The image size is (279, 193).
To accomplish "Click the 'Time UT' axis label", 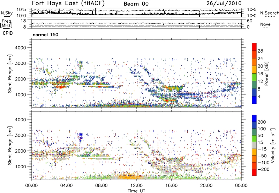I will point(136,191).
